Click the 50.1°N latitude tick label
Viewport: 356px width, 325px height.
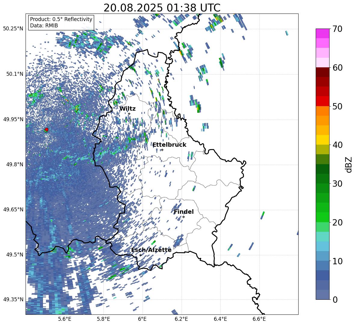tap(14, 74)
